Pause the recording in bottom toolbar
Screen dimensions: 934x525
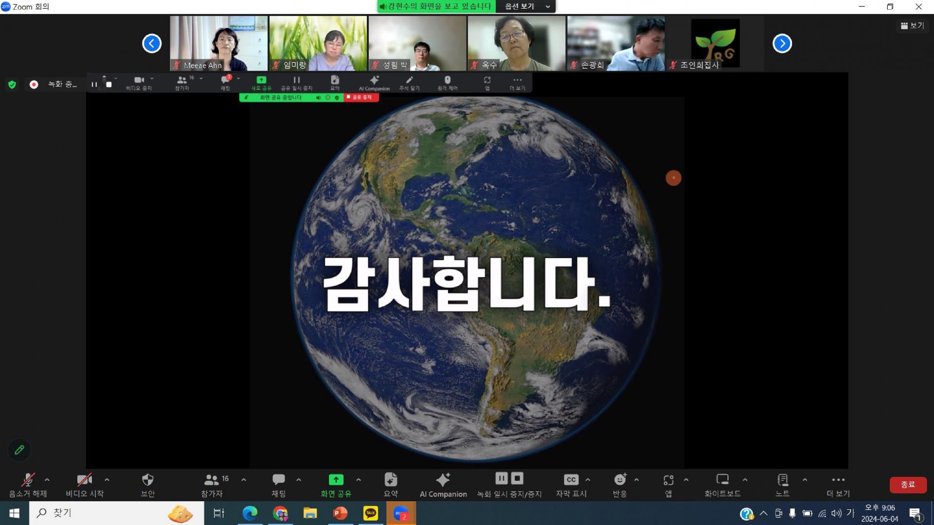[501, 478]
